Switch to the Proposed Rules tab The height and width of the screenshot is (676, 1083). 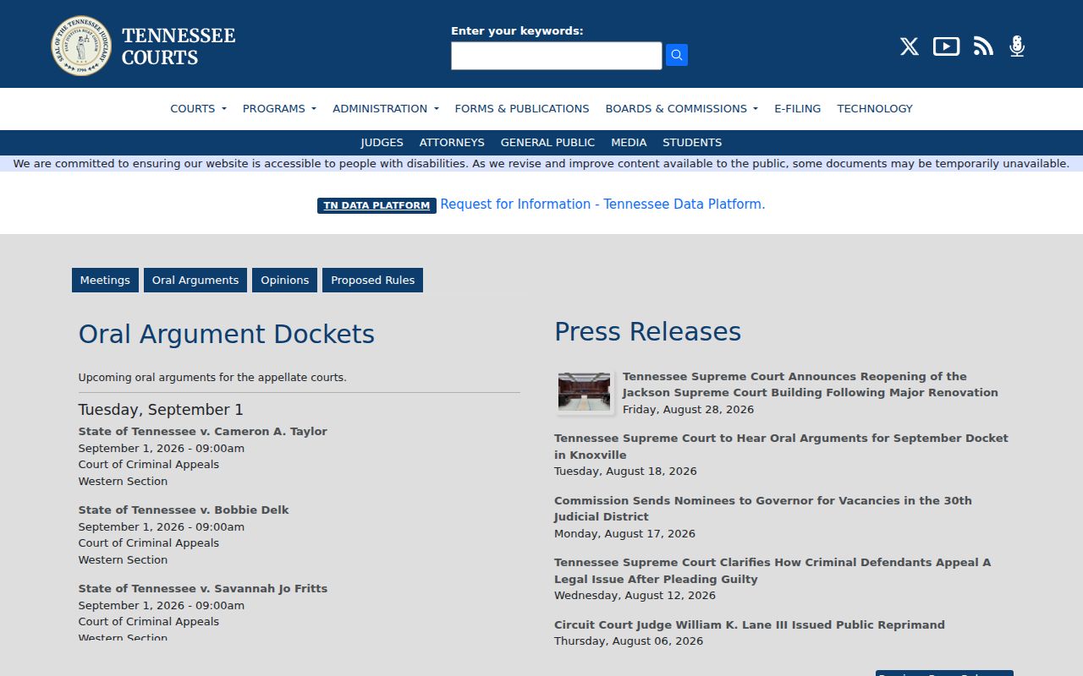[372, 281]
